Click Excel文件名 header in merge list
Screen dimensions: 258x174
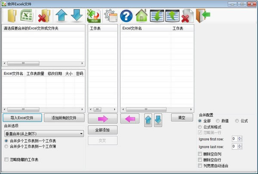tap(146, 28)
